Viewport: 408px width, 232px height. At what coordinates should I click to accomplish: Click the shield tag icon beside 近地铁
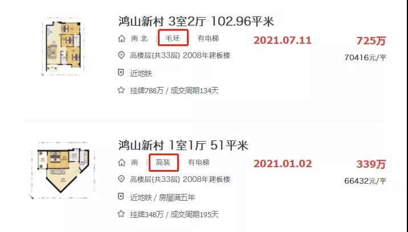click(121, 73)
